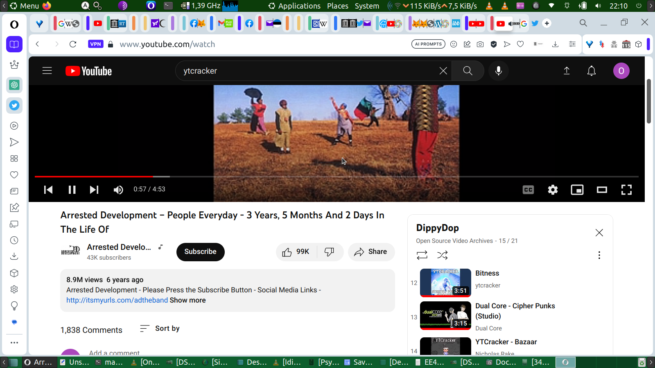Open the itsmyurls.com/adtheband link
The width and height of the screenshot is (655, 368).
(x=117, y=300)
